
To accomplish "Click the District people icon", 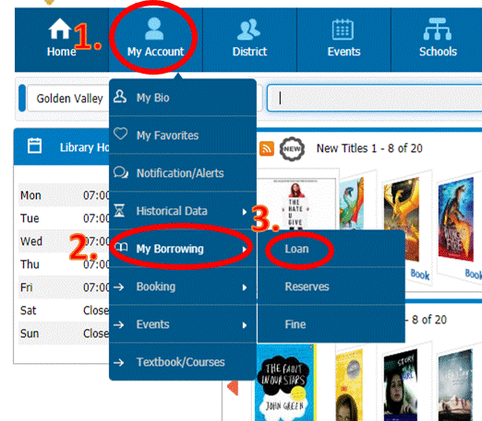I will 248,29.
